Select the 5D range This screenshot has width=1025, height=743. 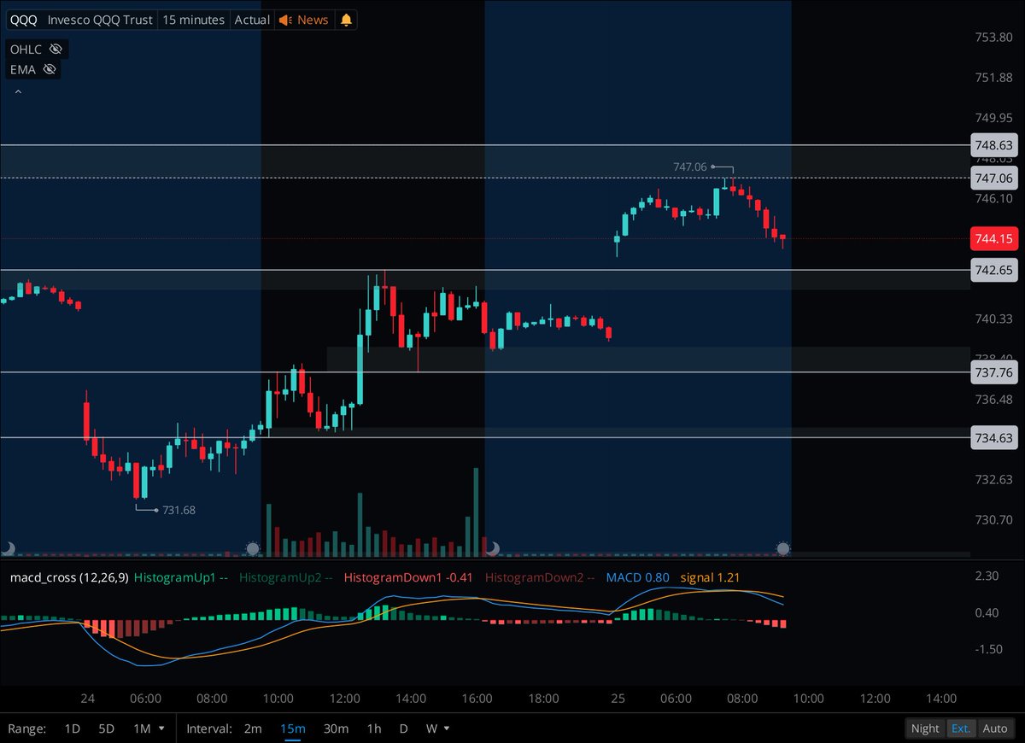(106, 728)
